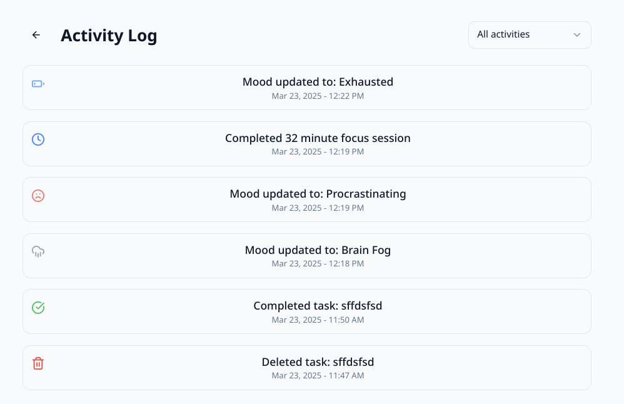Click the red trash deleted task icon
The width and height of the screenshot is (624, 404).
[x=38, y=363]
